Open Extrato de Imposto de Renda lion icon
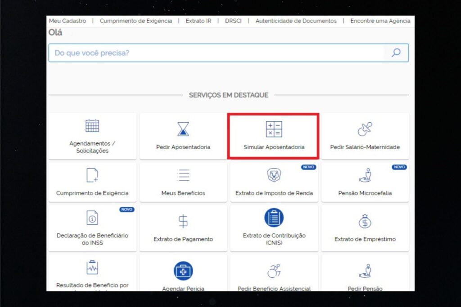 coord(274,175)
